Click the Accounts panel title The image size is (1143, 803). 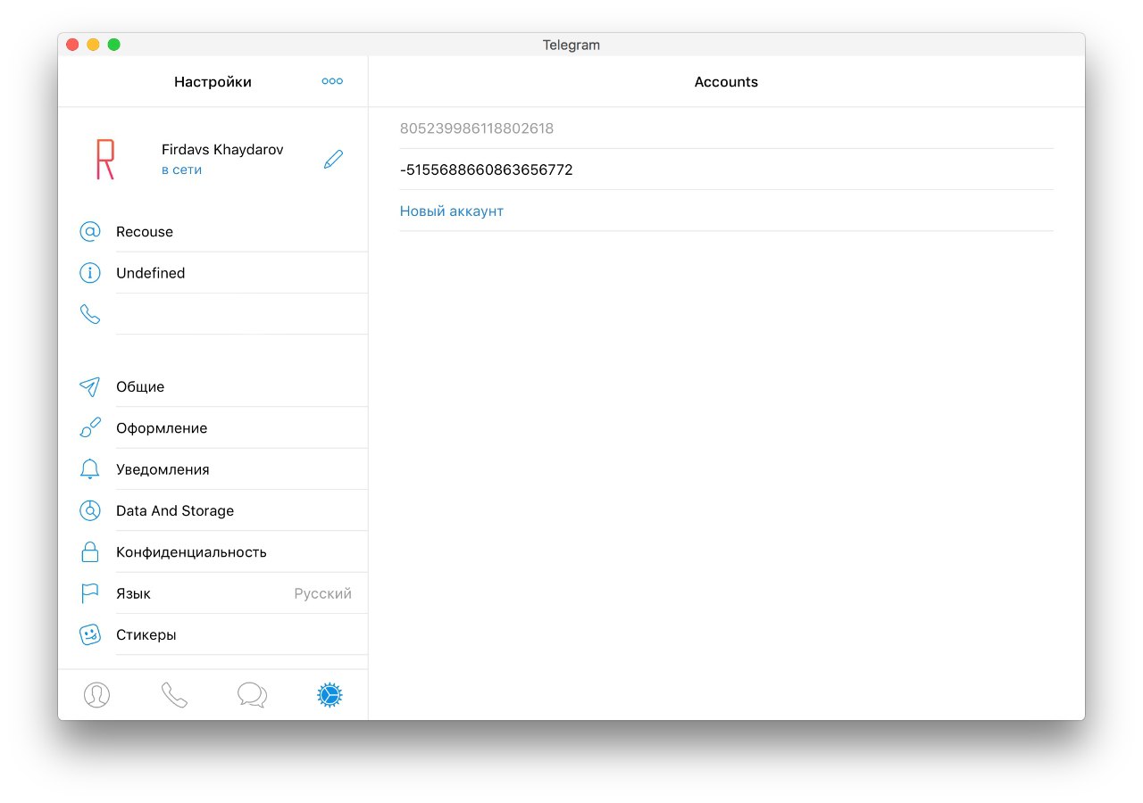coord(726,82)
